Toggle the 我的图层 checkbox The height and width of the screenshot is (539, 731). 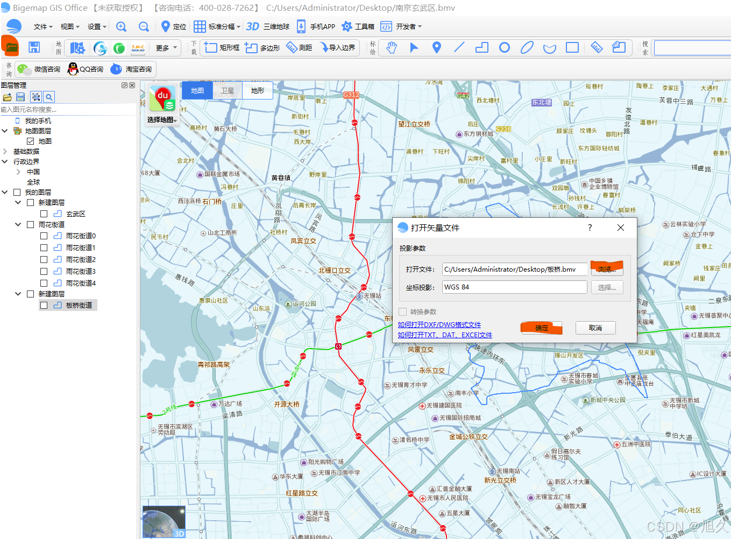pos(17,192)
